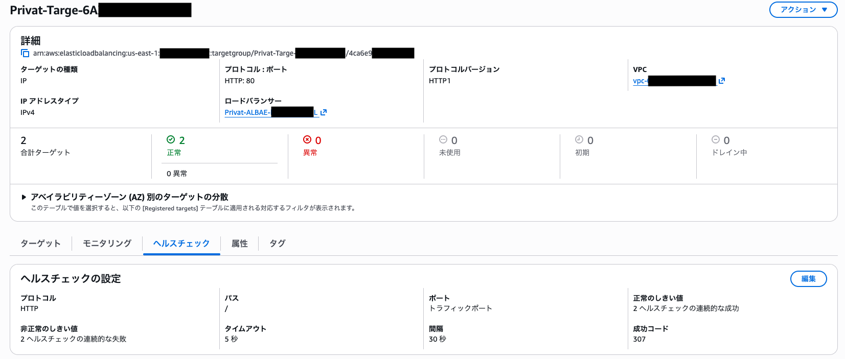Open load balancer external link icon
The width and height of the screenshot is (845, 359).
(323, 112)
